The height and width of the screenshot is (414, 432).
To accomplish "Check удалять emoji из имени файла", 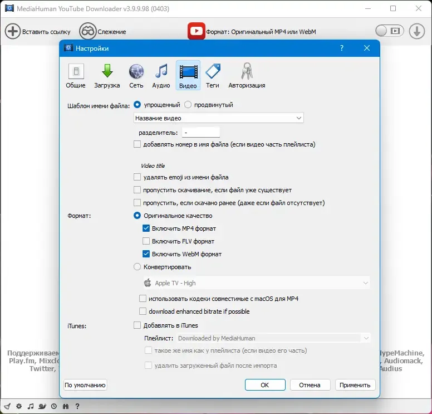I will (137, 177).
